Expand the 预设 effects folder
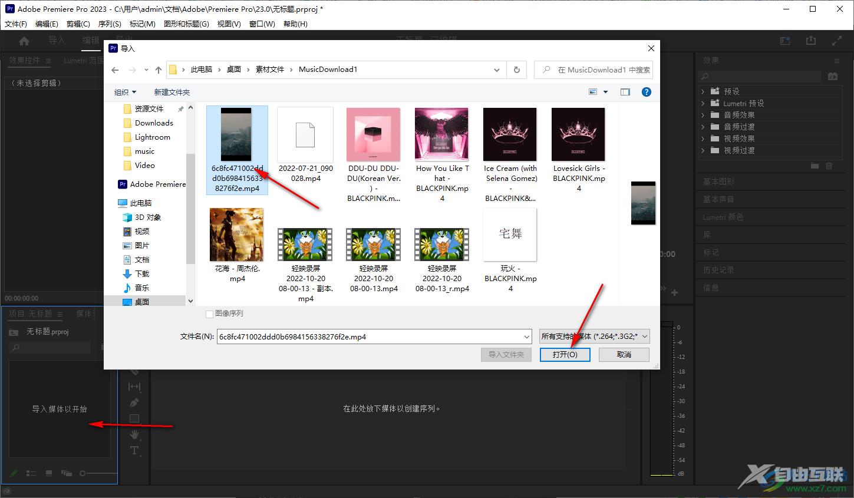854x498 pixels. pyautogui.click(x=703, y=91)
